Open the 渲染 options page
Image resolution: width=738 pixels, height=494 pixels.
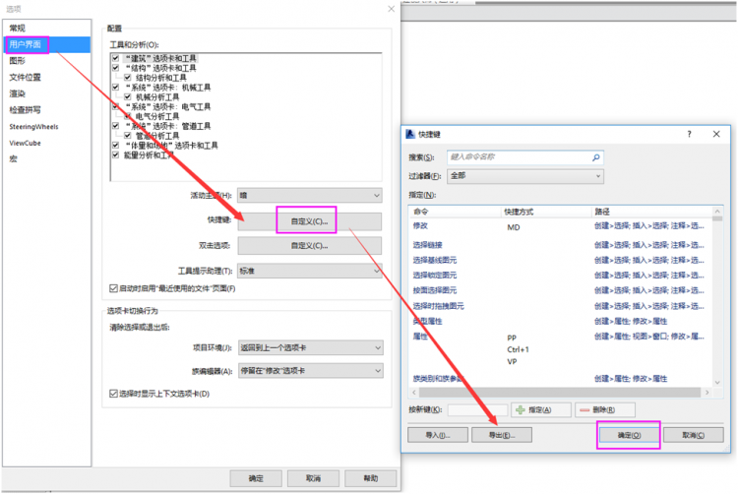(17, 93)
